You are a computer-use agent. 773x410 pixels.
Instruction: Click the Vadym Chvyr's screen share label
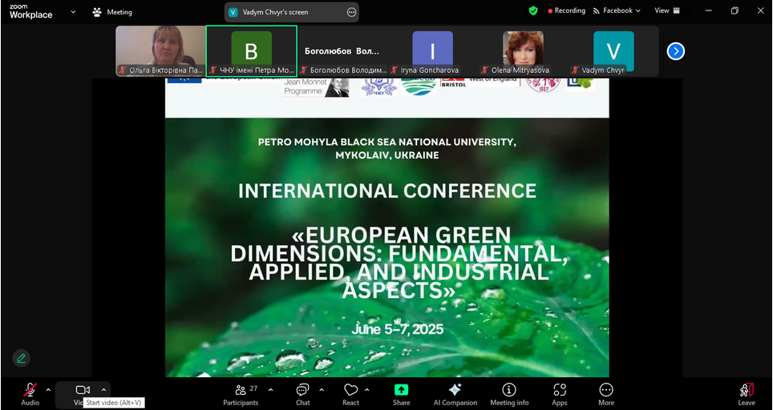point(275,12)
